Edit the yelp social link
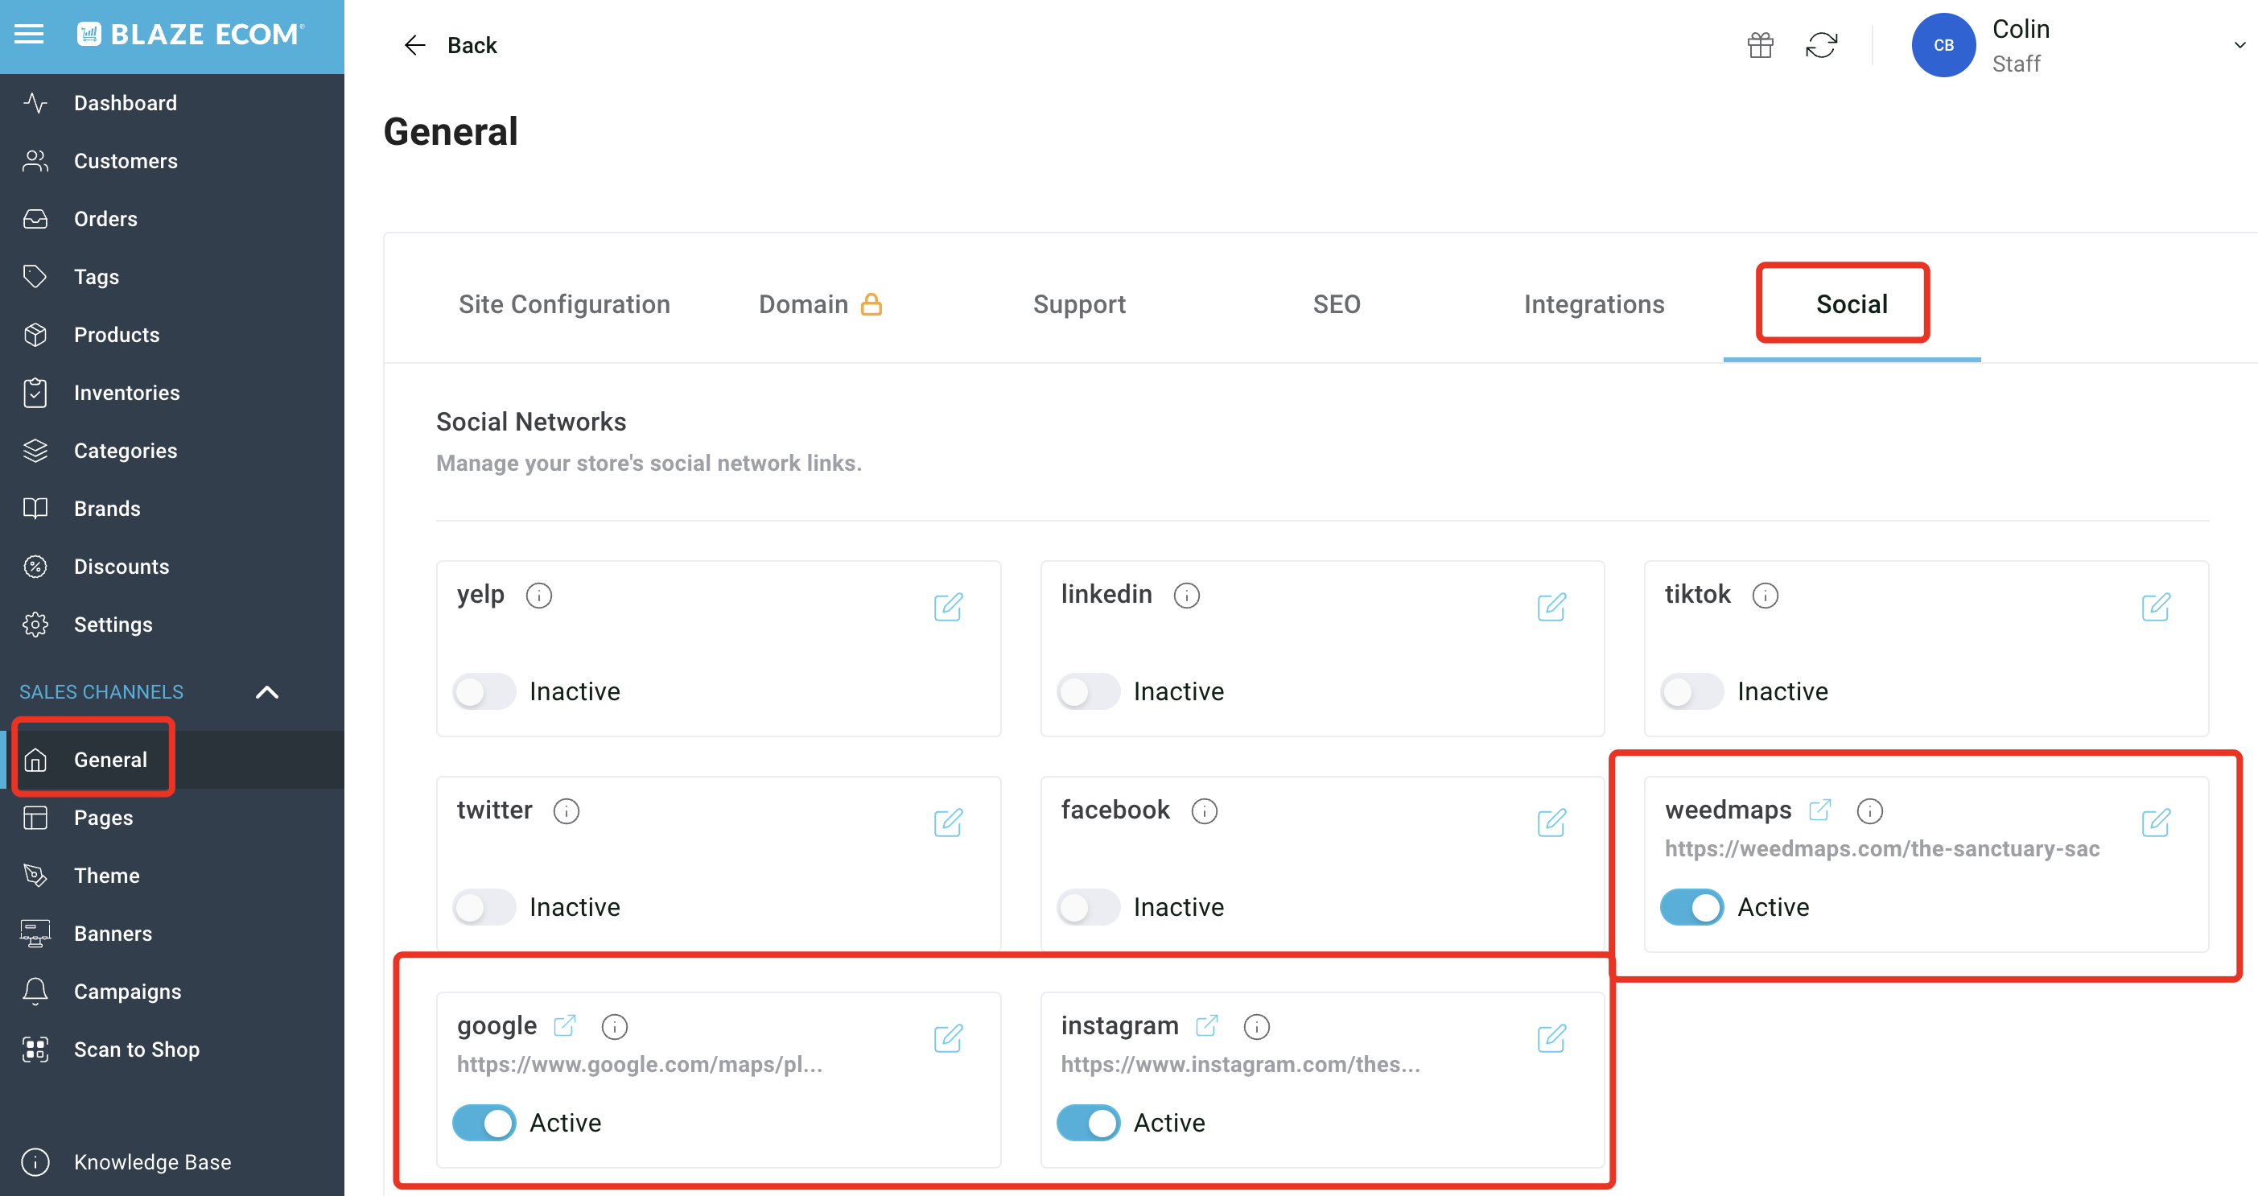Screen dimensions: 2258x1196 tap(948, 607)
